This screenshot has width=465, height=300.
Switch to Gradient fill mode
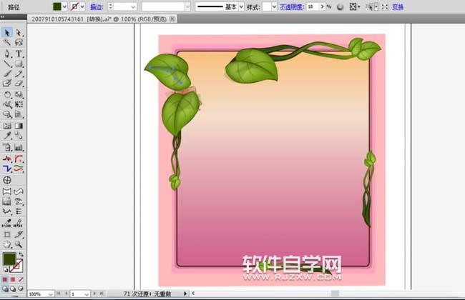click(13, 279)
